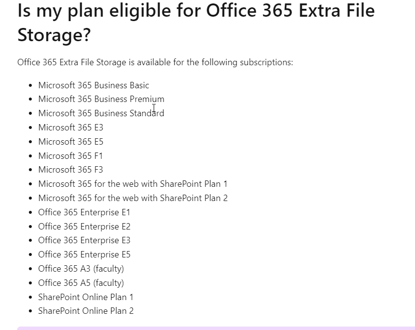Viewport: 415px width, 330px height.
Task: Click Microsoft 365 web with SharePoint Plan 2
Action: tap(133, 198)
